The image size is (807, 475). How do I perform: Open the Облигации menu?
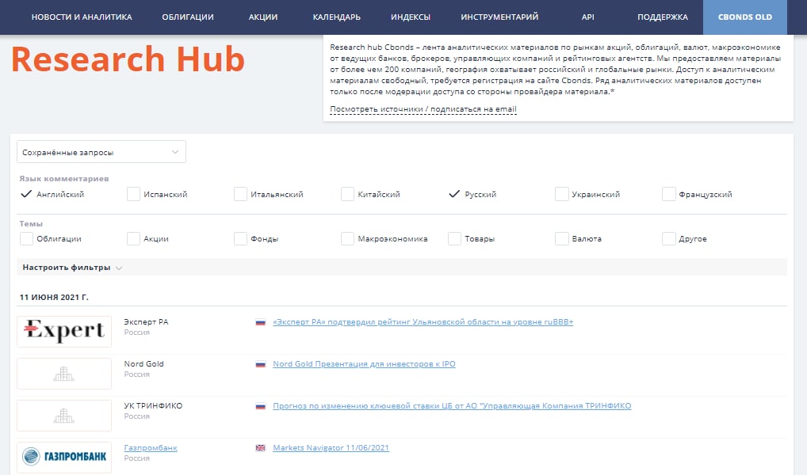tap(188, 17)
